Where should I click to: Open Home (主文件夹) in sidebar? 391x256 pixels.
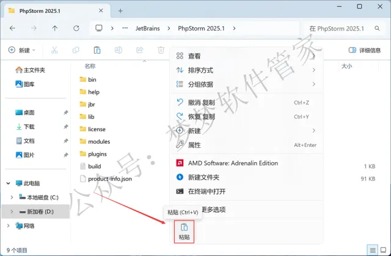tap(30, 70)
